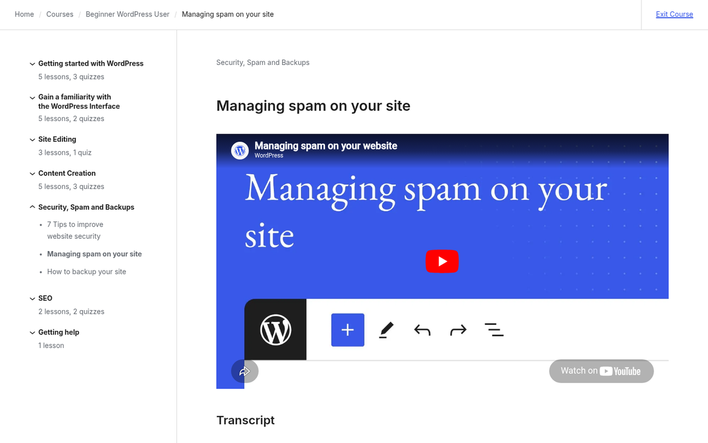Open the list view icon in the toolbar
Image resolution: width=708 pixels, height=443 pixels.
pos(494,330)
